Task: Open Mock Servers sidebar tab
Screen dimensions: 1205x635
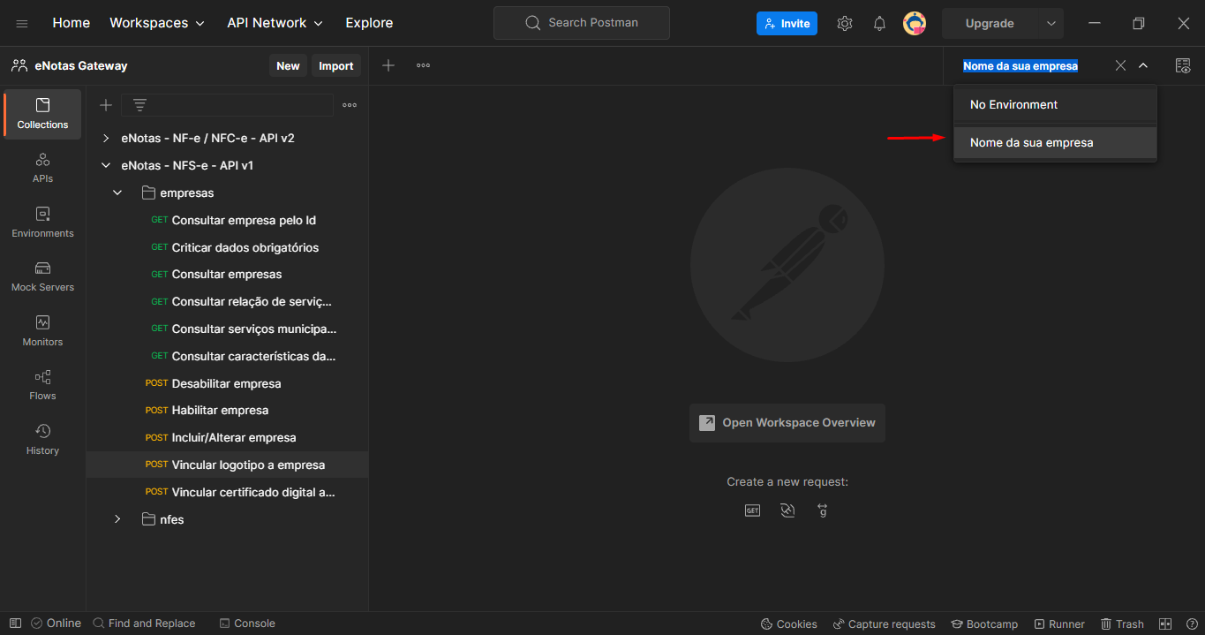Action: pyautogui.click(x=42, y=276)
